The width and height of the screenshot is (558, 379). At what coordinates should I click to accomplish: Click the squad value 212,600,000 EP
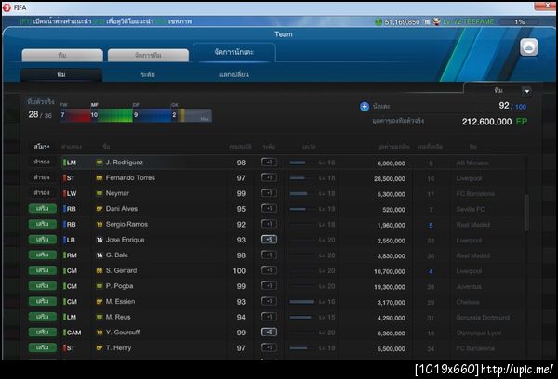click(495, 122)
